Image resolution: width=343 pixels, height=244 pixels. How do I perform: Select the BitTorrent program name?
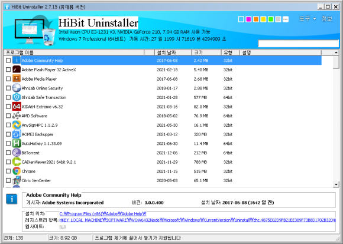coord(30,153)
